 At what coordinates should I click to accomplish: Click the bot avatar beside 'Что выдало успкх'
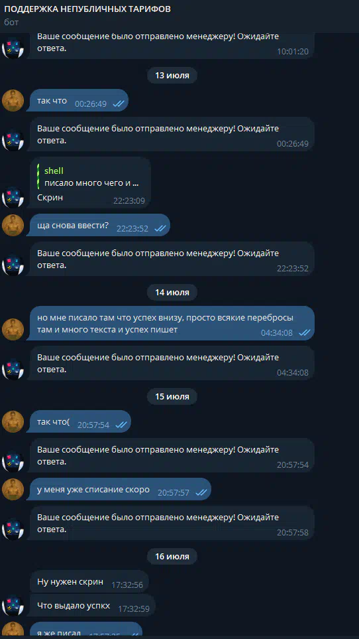(x=13, y=606)
